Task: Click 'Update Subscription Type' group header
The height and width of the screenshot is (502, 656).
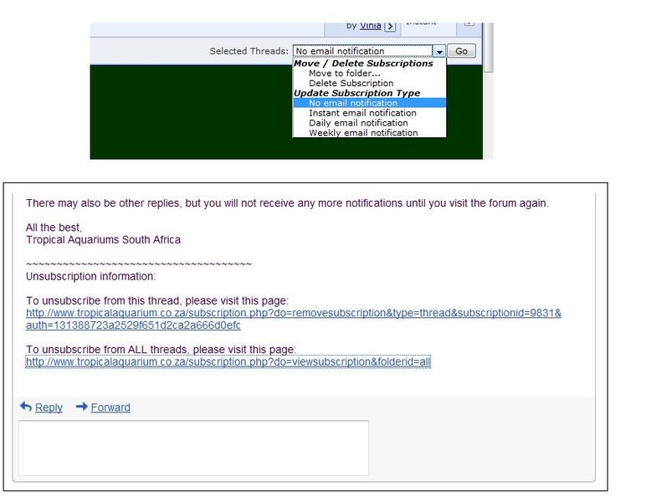Action: click(356, 94)
